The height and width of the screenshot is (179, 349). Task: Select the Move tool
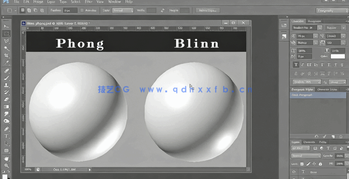6,26
